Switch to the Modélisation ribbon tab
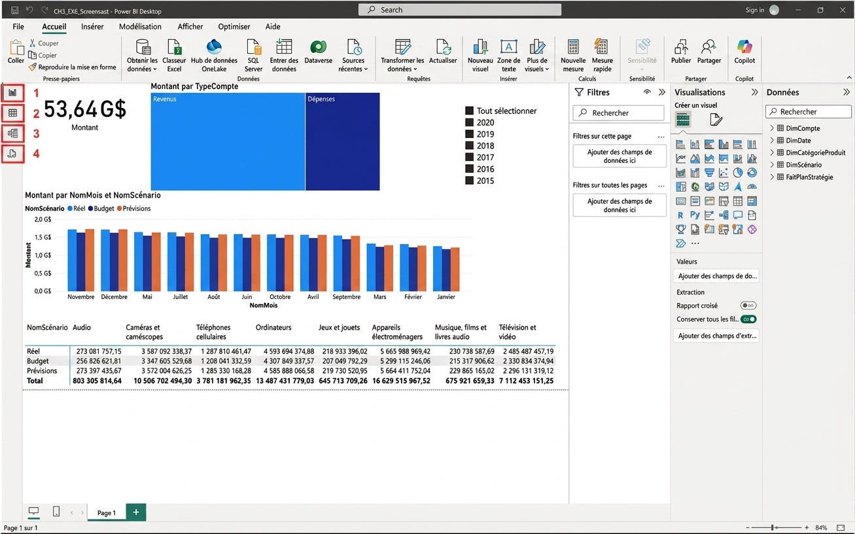The height and width of the screenshot is (534, 855). coord(140,27)
